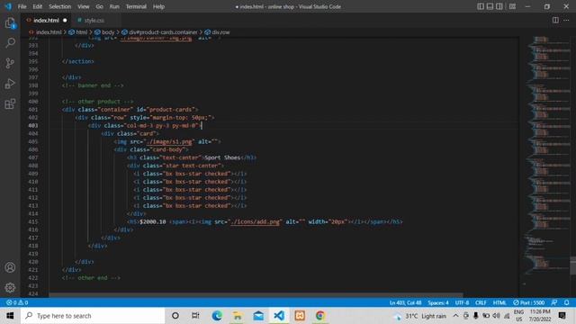Open the volume icon in system tray
Viewport: 576px width, 324px height.
pos(496,316)
